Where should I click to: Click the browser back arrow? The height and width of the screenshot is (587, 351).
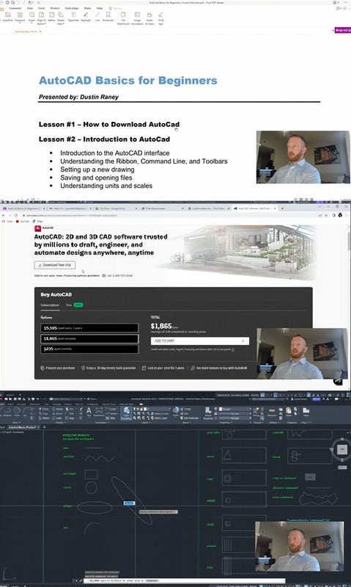4,215
